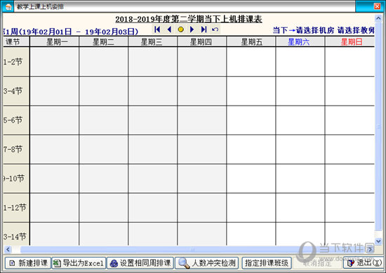Image resolution: width=386 pixels, height=273 pixels.
Task: Click the week date range label
Action: tap(71, 31)
